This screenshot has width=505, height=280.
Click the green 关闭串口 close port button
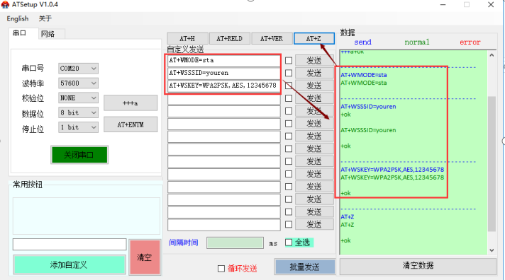79,155
